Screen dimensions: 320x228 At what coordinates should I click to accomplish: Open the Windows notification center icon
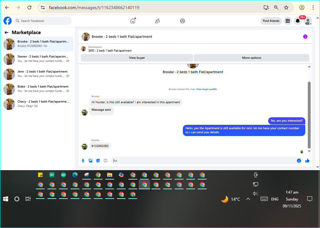(310, 199)
